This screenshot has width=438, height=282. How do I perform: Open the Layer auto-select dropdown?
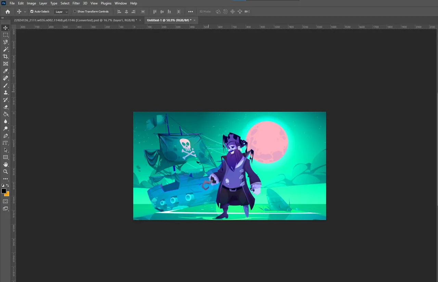coord(61,12)
